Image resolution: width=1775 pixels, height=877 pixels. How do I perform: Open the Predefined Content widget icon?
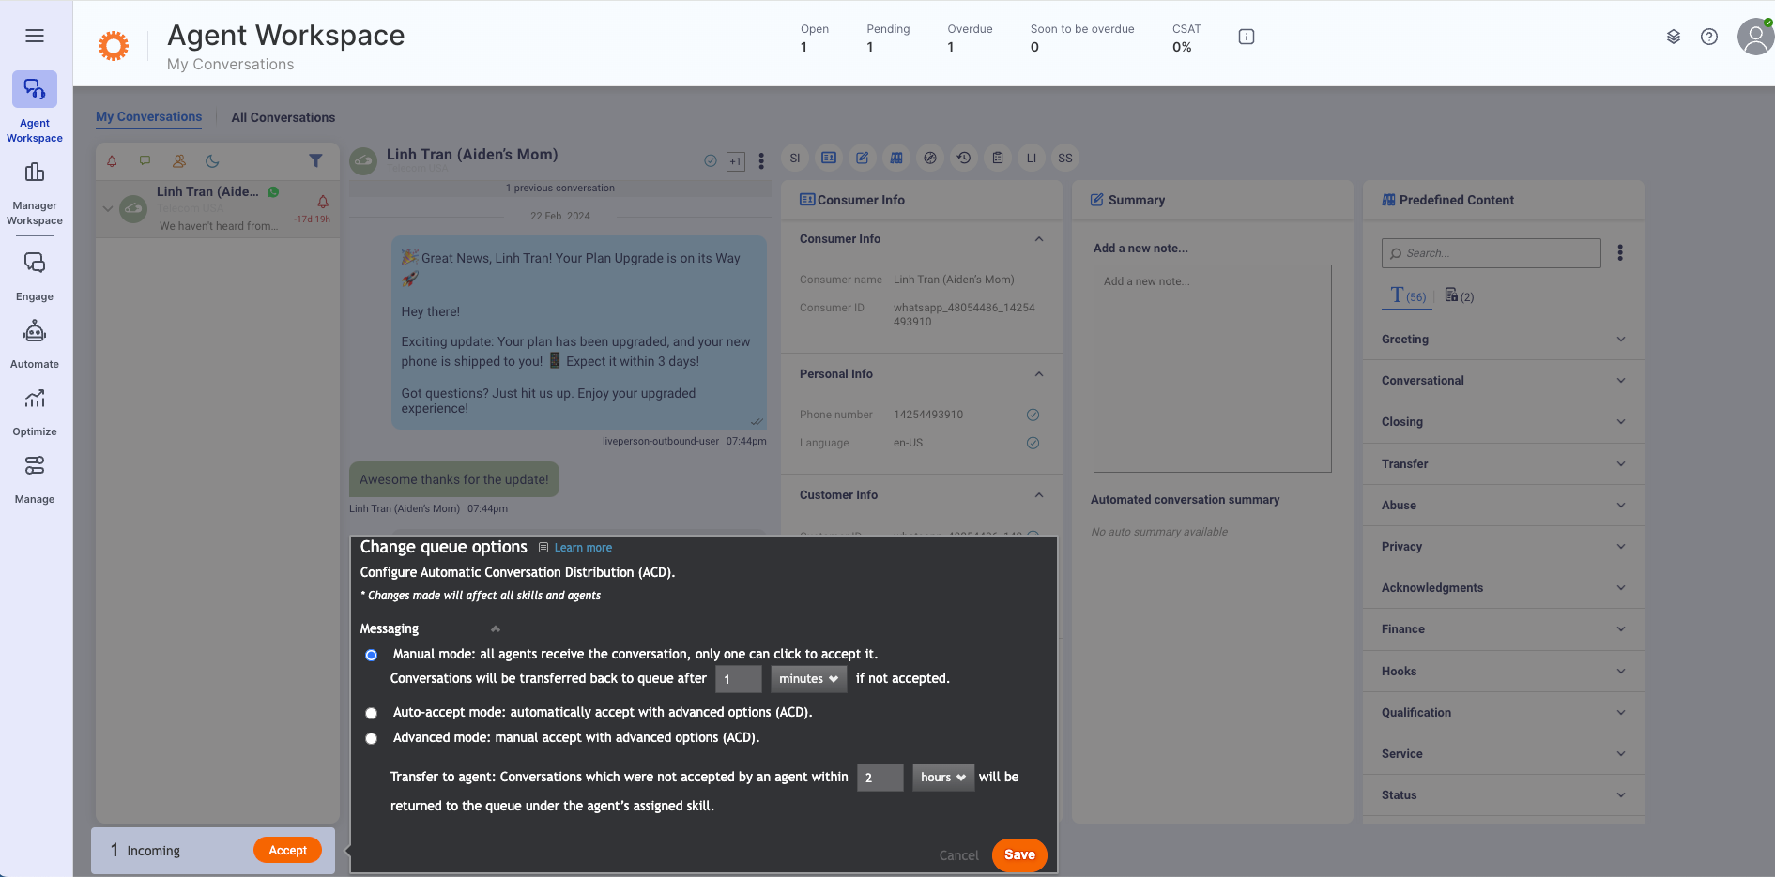point(896,158)
